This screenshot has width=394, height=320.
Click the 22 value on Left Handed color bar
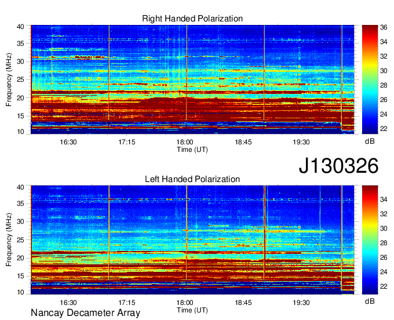coord(384,286)
